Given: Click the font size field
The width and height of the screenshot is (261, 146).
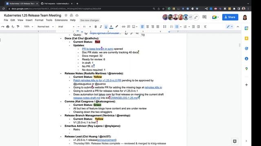Looking at the screenshot, I should pos(84,27).
